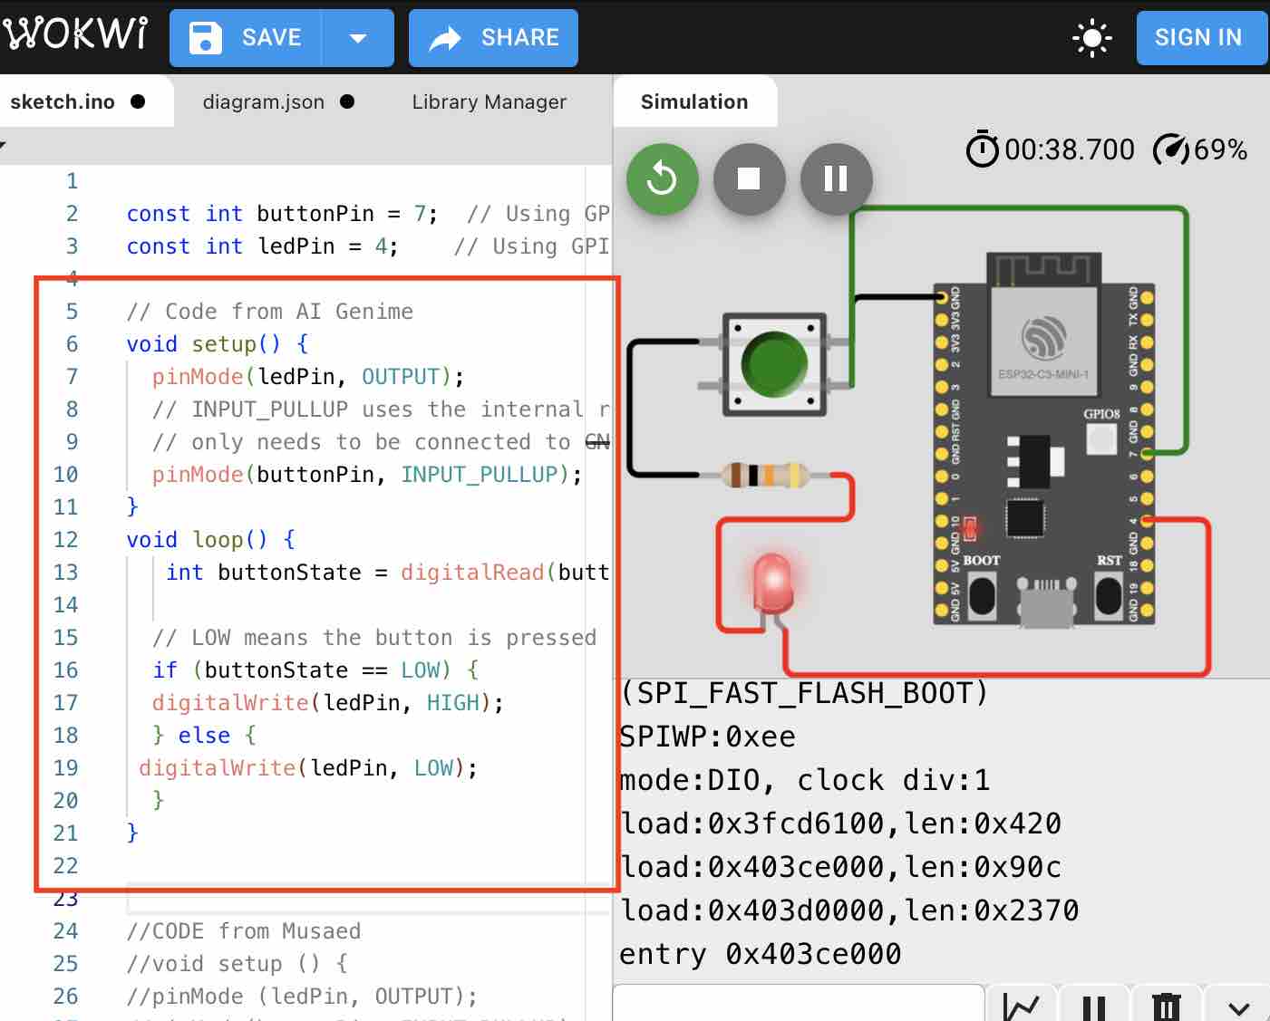The height and width of the screenshot is (1021, 1270).
Task: Click the serial monitor input field
Action: [799, 1003]
